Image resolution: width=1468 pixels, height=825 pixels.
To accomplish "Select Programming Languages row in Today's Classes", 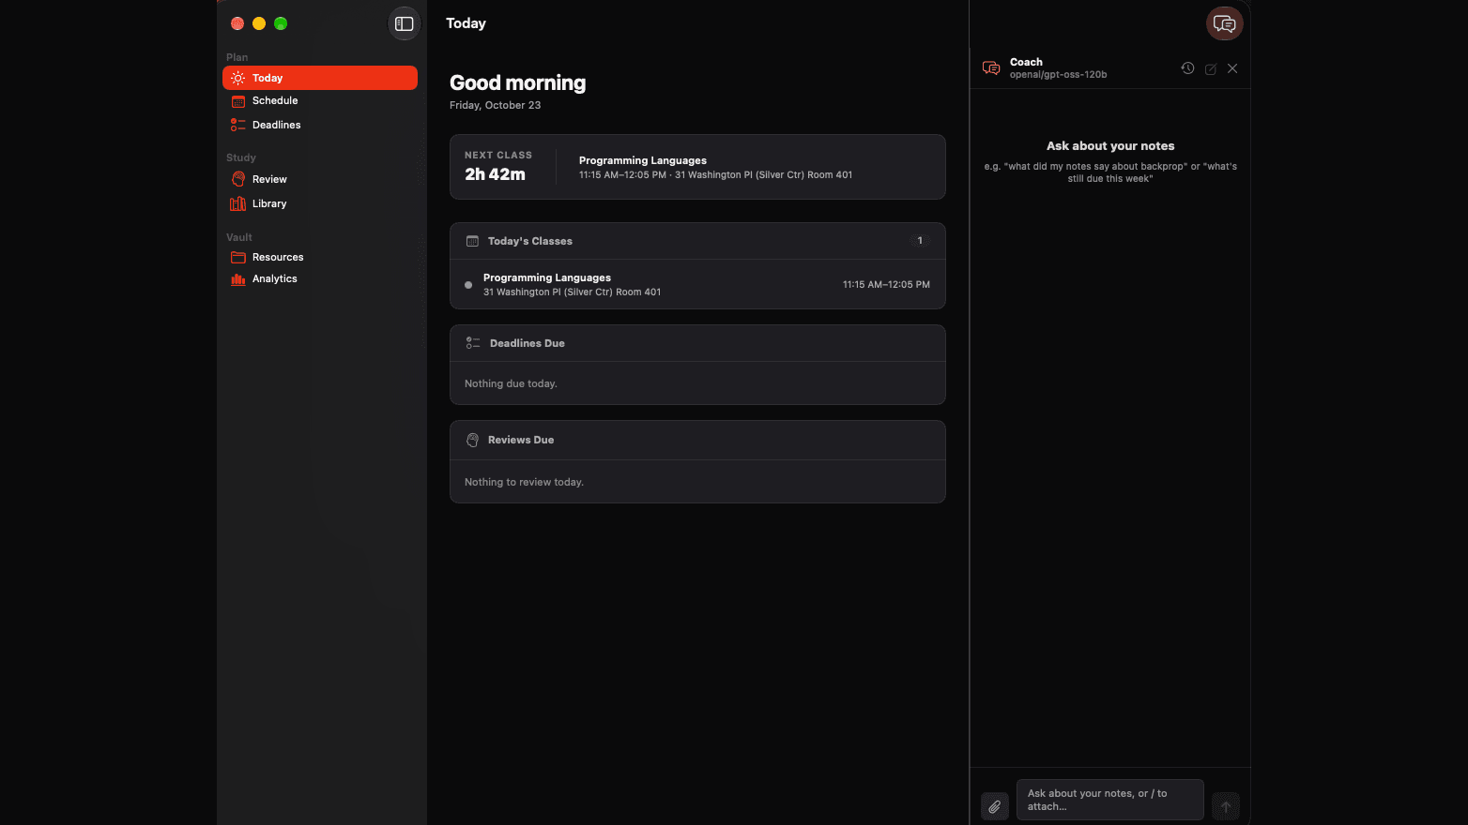I will pos(697,284).
